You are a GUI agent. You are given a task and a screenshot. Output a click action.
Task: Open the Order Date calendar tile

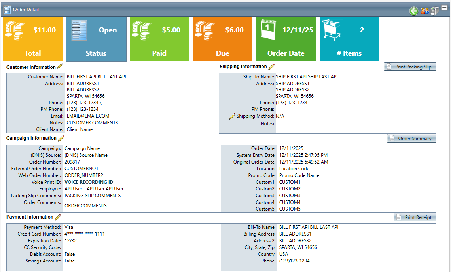coord(286,39)
